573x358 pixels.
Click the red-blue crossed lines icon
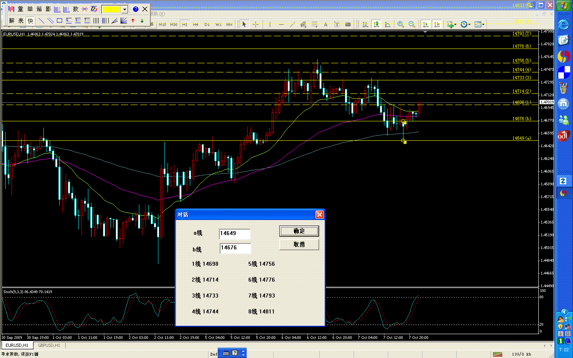85,9
